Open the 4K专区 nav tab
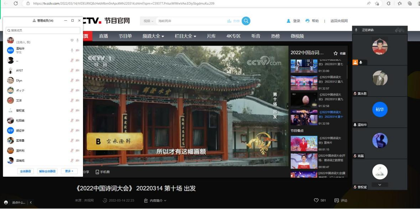 [x=234, y=36]
